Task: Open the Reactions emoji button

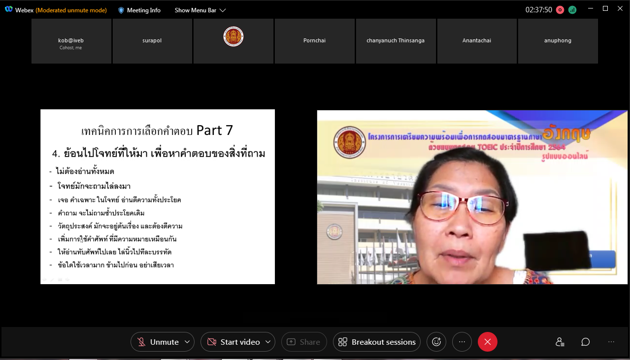Action: (x=436, y=342)
